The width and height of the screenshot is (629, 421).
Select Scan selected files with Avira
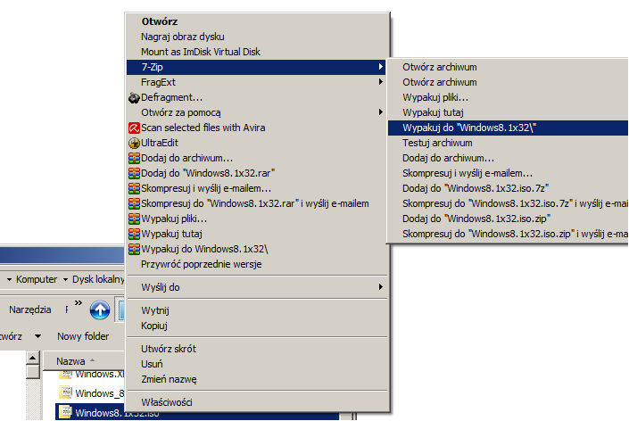click(x=257, y=128)
